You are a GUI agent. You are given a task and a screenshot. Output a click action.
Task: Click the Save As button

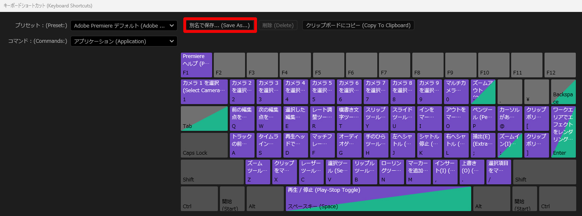pyautogui.click(x=220, y=25)
